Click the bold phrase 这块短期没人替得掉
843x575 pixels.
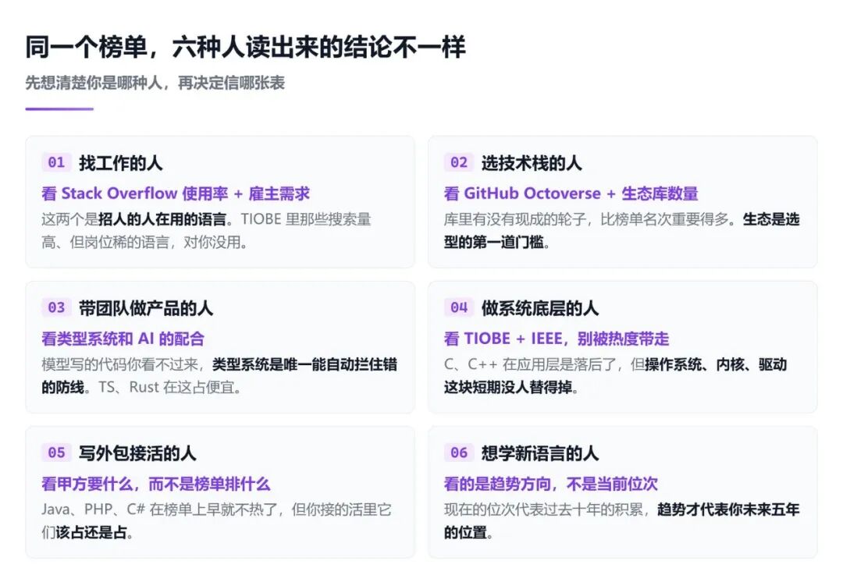pyautogui.click(x=508, y=388)
